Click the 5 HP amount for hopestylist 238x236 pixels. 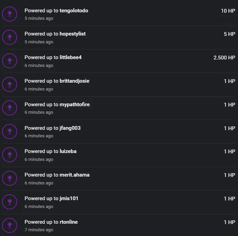[229, 34]
